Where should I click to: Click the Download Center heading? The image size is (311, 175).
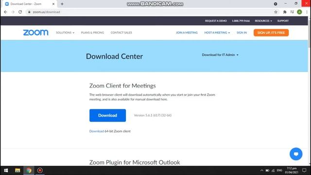114,56
